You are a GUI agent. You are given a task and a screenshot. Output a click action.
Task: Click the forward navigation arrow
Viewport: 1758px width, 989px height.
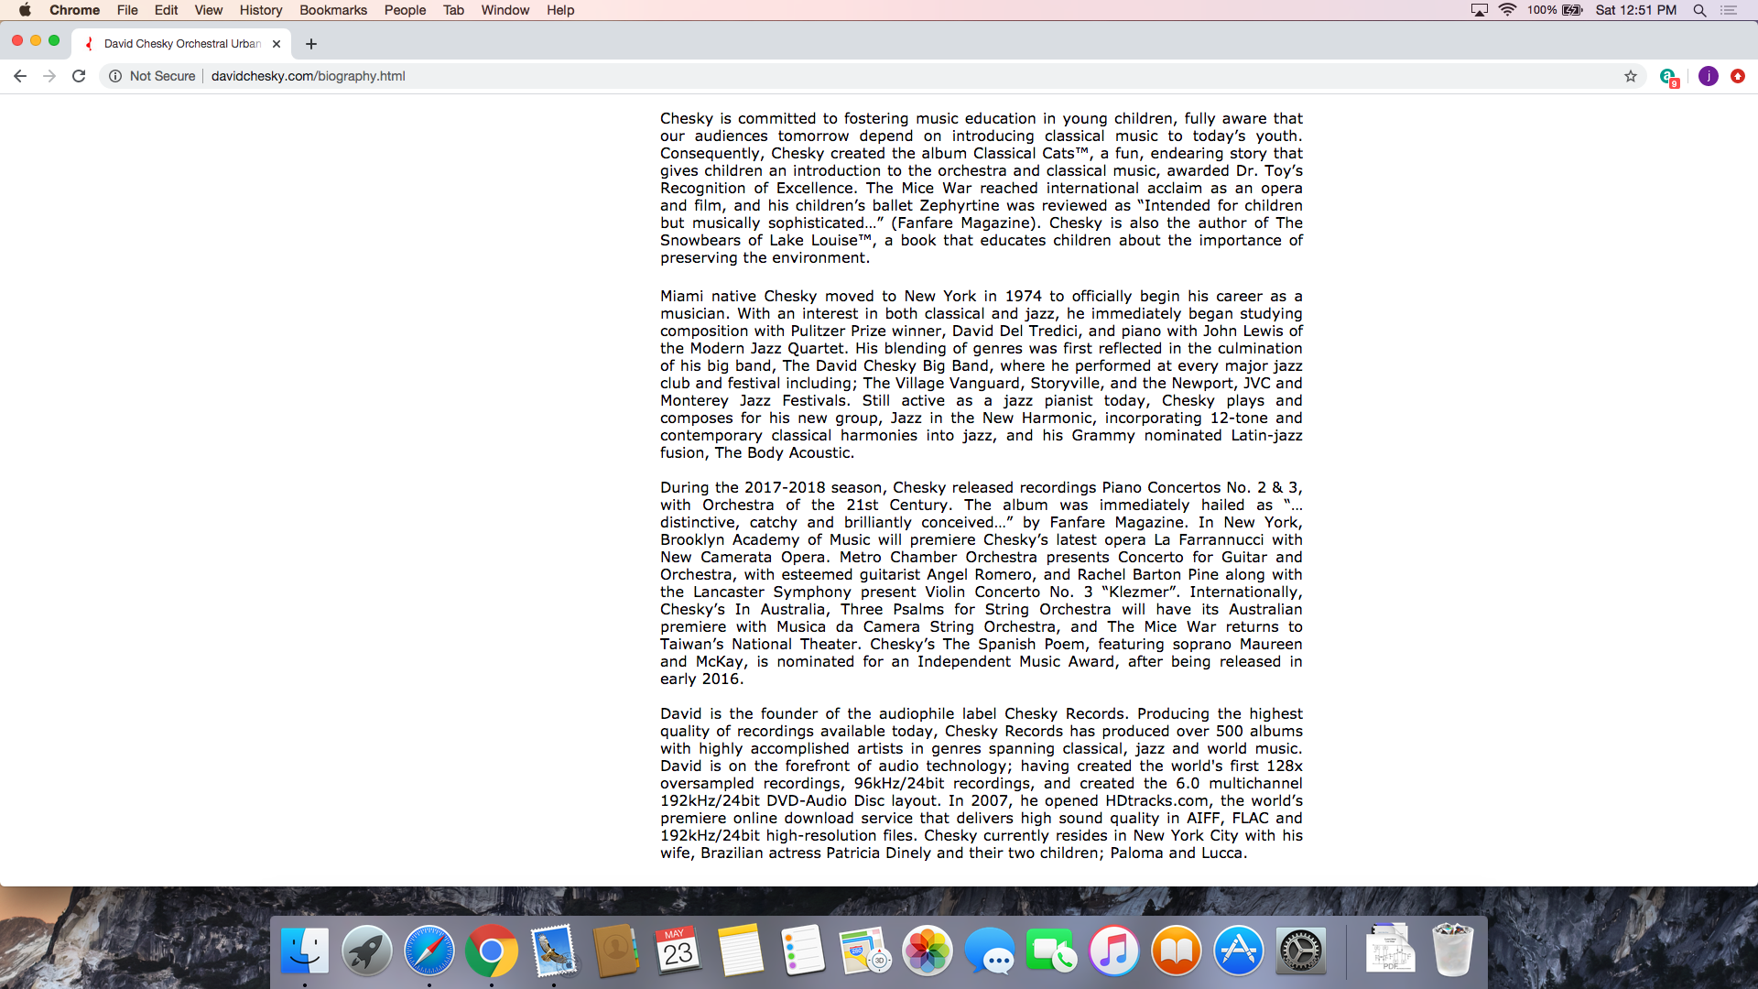tap(49, 76)
